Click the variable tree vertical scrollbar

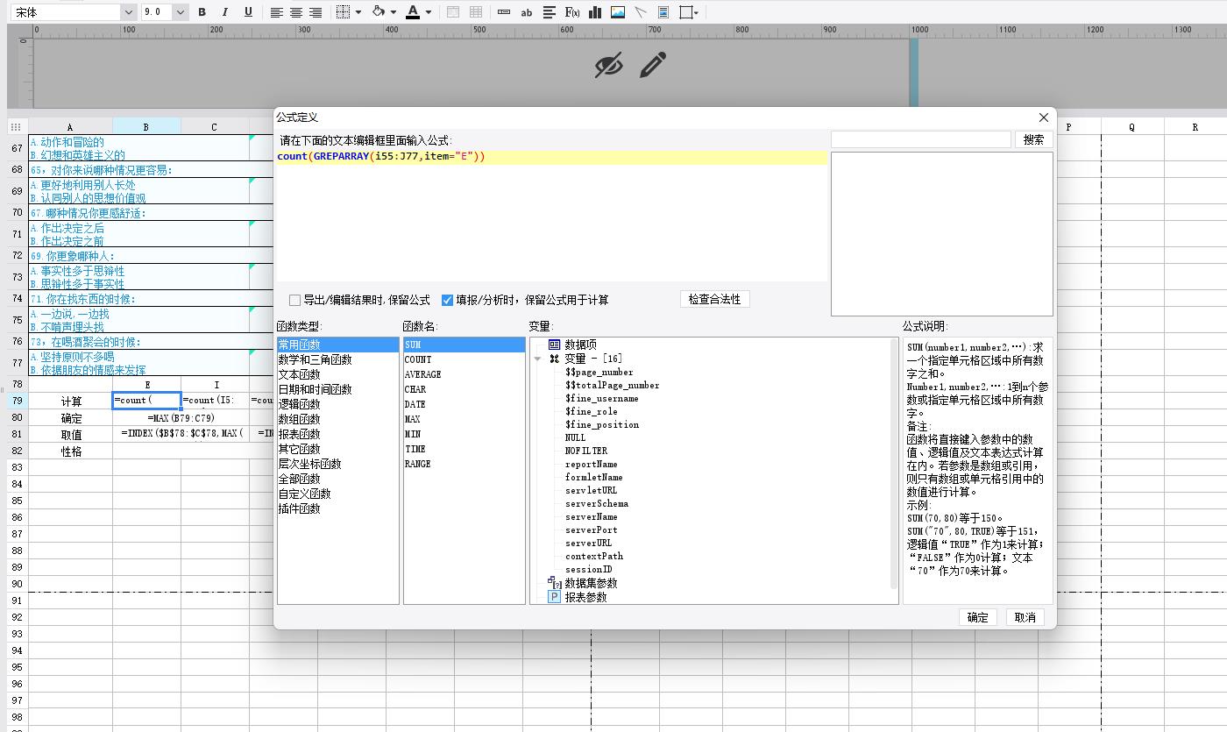894,463
